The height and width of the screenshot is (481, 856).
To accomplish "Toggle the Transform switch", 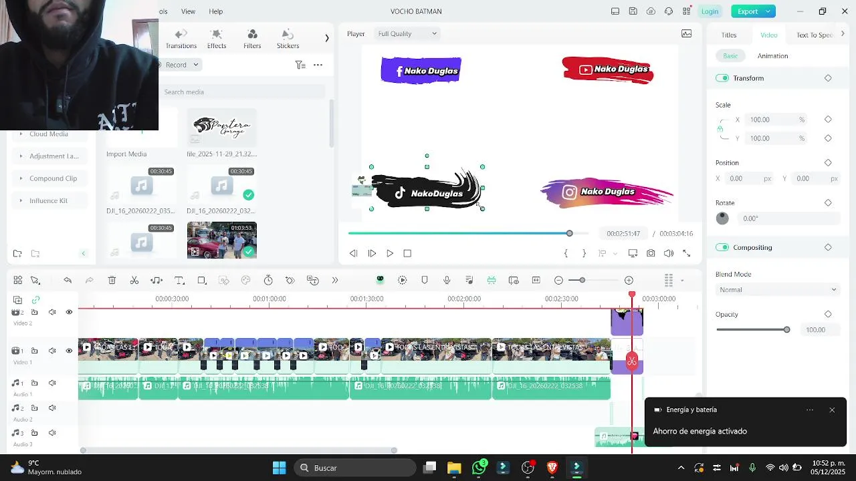I will click(x=722, y=78).
